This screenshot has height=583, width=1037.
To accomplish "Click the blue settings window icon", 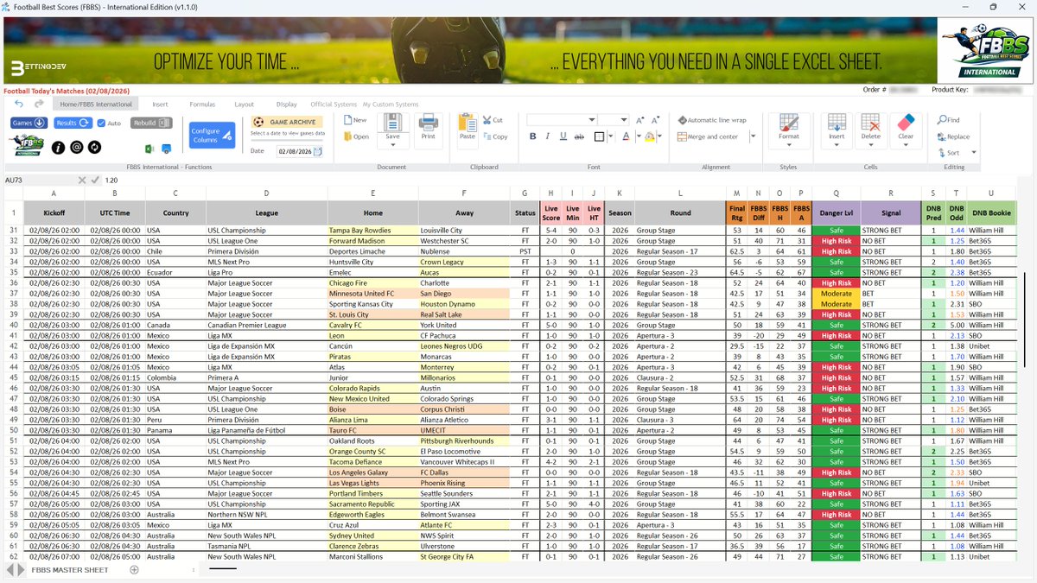I will tap(165, 148).
